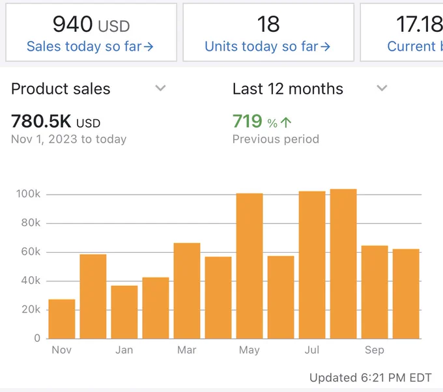The height and width of the screenshot is (392, 443).
Task: Click the 780.5K USD total sales figure
Action: click(x=55, y=121)
